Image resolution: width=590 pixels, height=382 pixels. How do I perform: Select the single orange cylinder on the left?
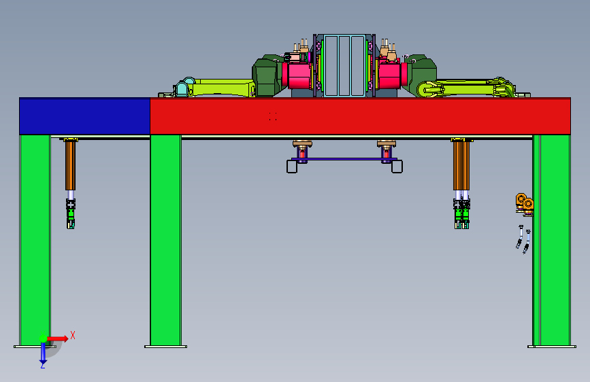(x=70, y=165)
